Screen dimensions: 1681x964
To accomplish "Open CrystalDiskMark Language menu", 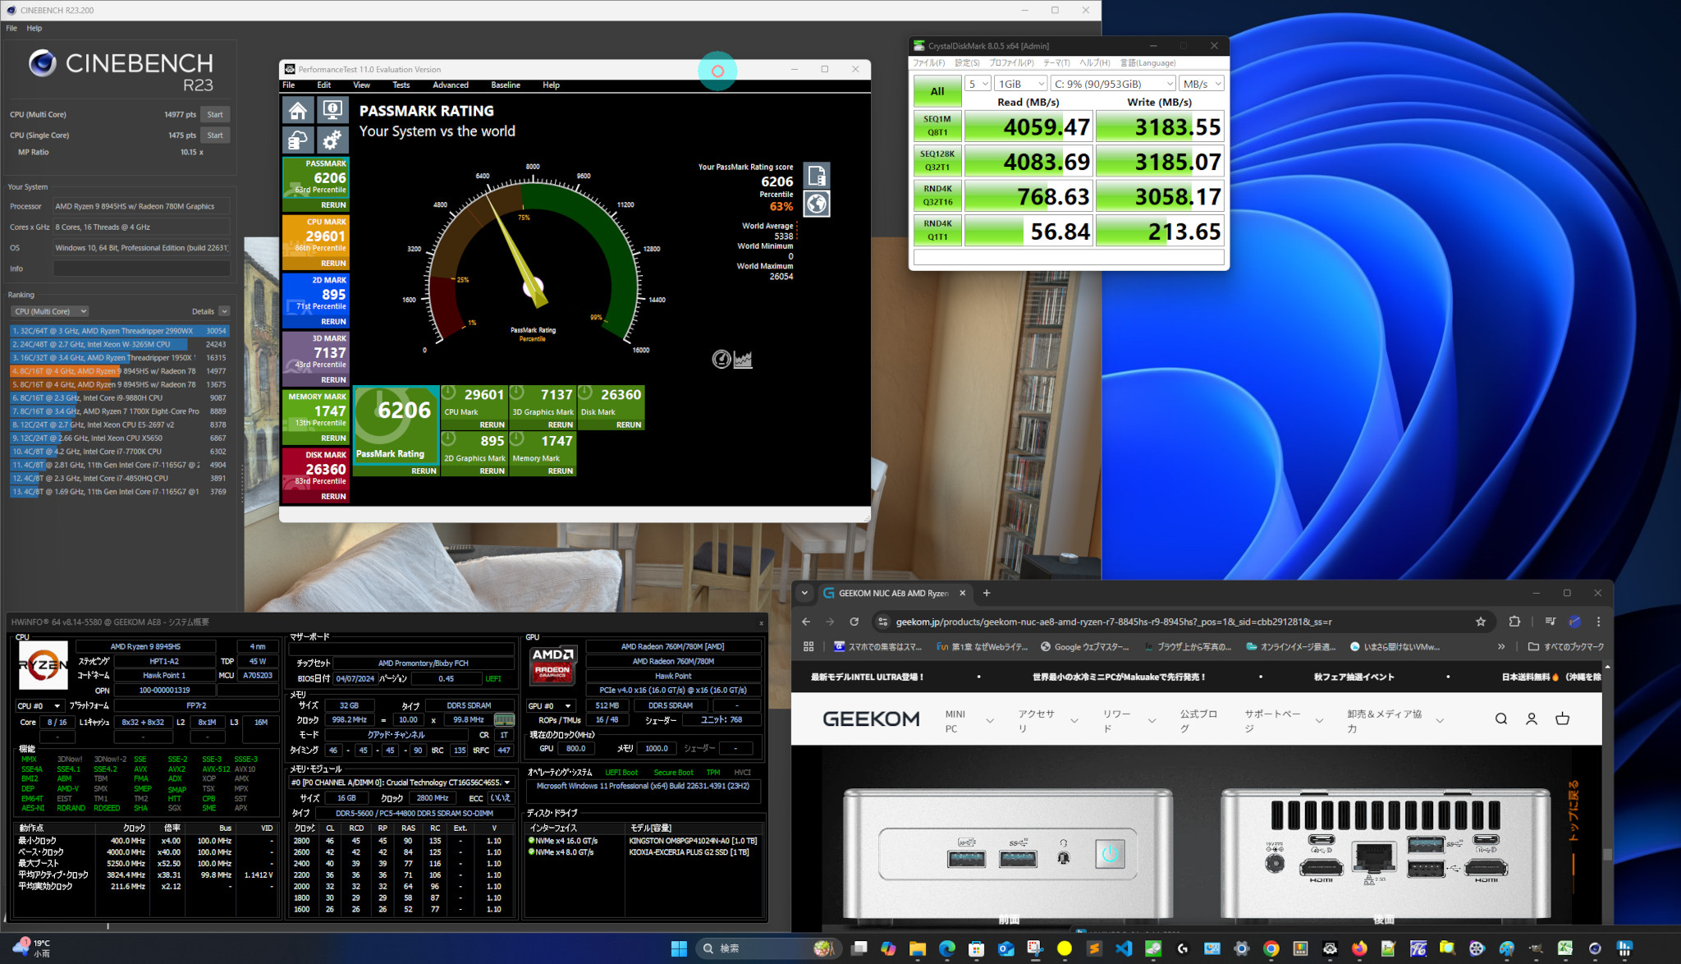I will click(x=1148, y=62).
